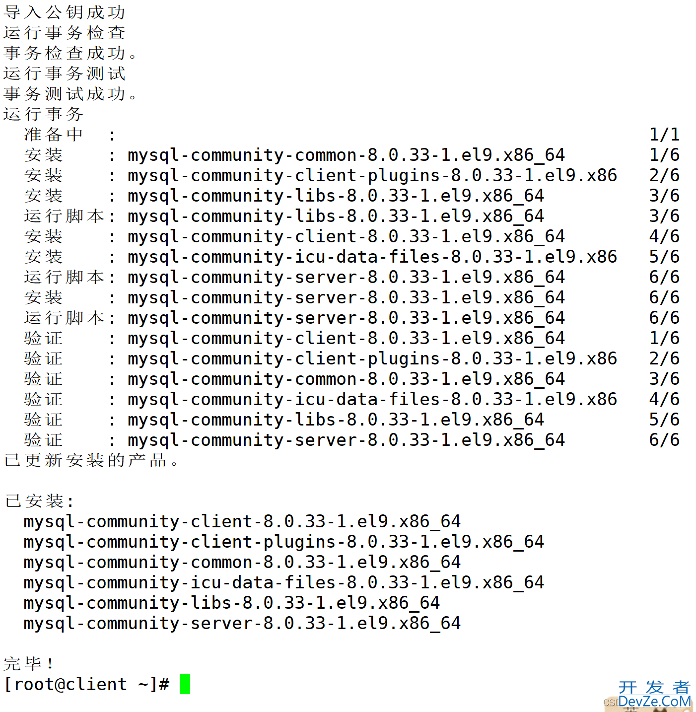Select mysql-community-icu-data-files in the 已安装 list
The width and height of the screenshot is (696, 712).
click(283, 582)
